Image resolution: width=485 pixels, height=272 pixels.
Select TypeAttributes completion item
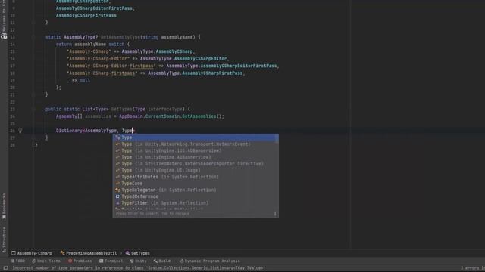195,177
